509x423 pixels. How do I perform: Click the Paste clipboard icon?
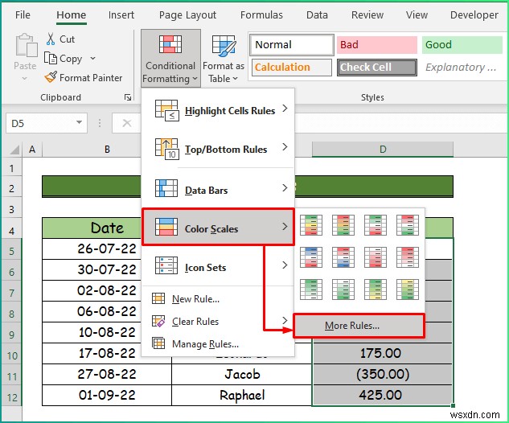tap(26, 45)
